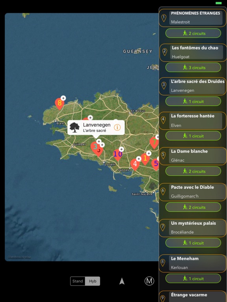Tap pin icon 1 beside Malestroit
Image resolution: width=227 pixels, height=302 pixels.
pyautogui.click(x=164, y=18)
